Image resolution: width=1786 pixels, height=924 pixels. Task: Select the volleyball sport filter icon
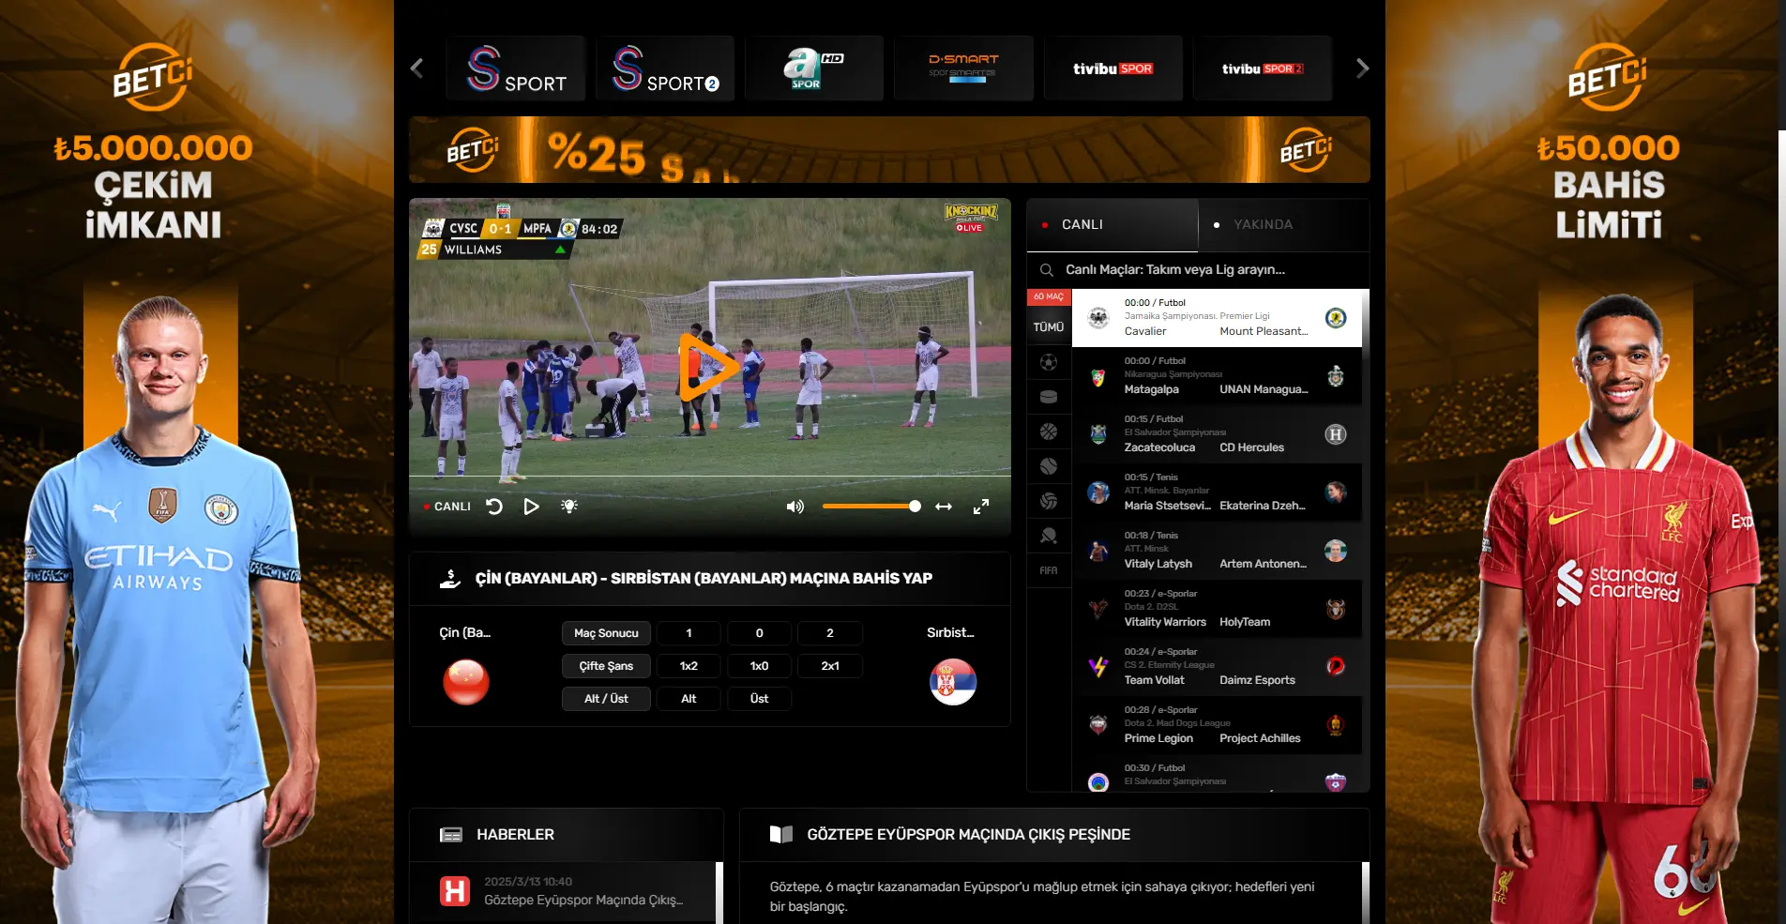click(x=1049, y=500)
